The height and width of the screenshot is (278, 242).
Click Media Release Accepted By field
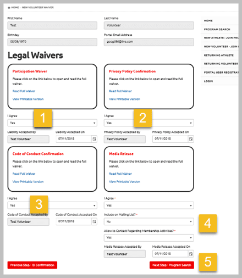point(125,254)
